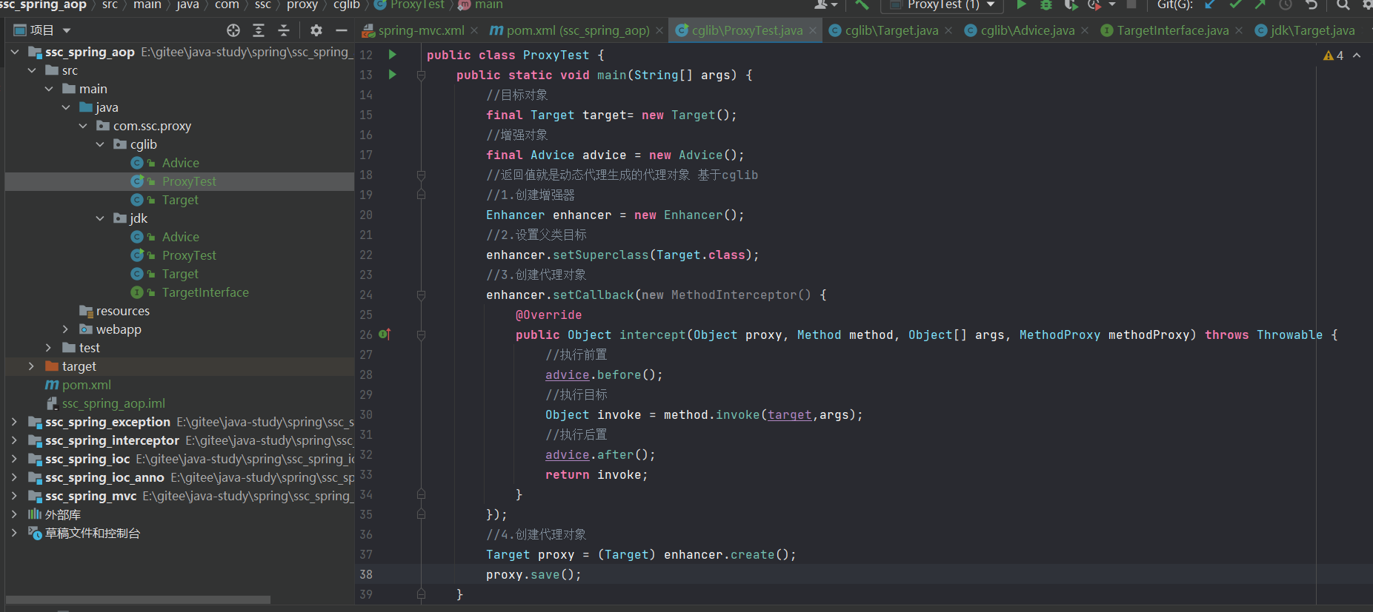Switch to cglib\Advice.java tab
The height and width of the screenshot is (612, 1373).
point(1027,31)
